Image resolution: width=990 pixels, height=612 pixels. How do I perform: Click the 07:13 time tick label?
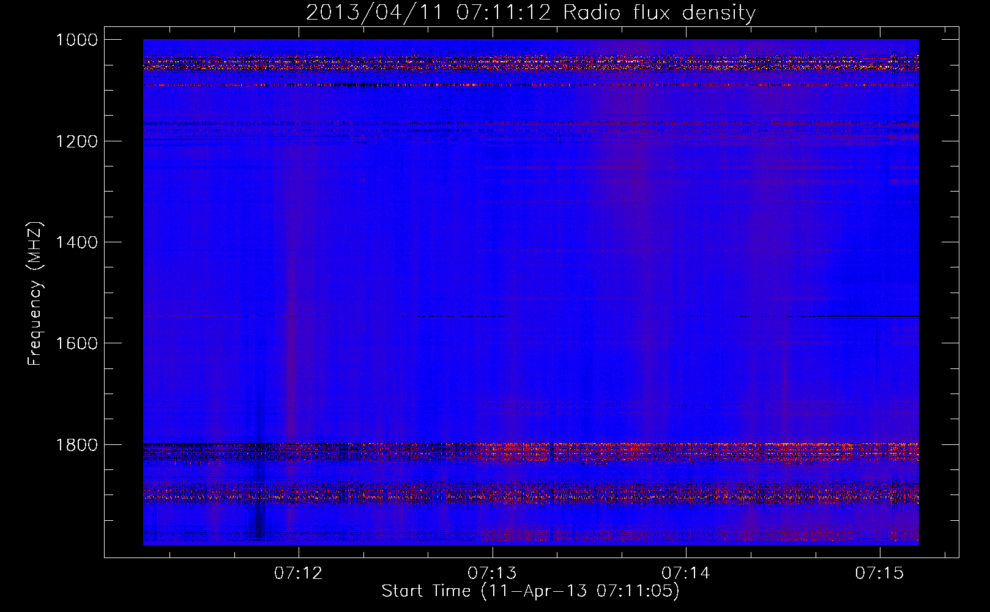492,573
